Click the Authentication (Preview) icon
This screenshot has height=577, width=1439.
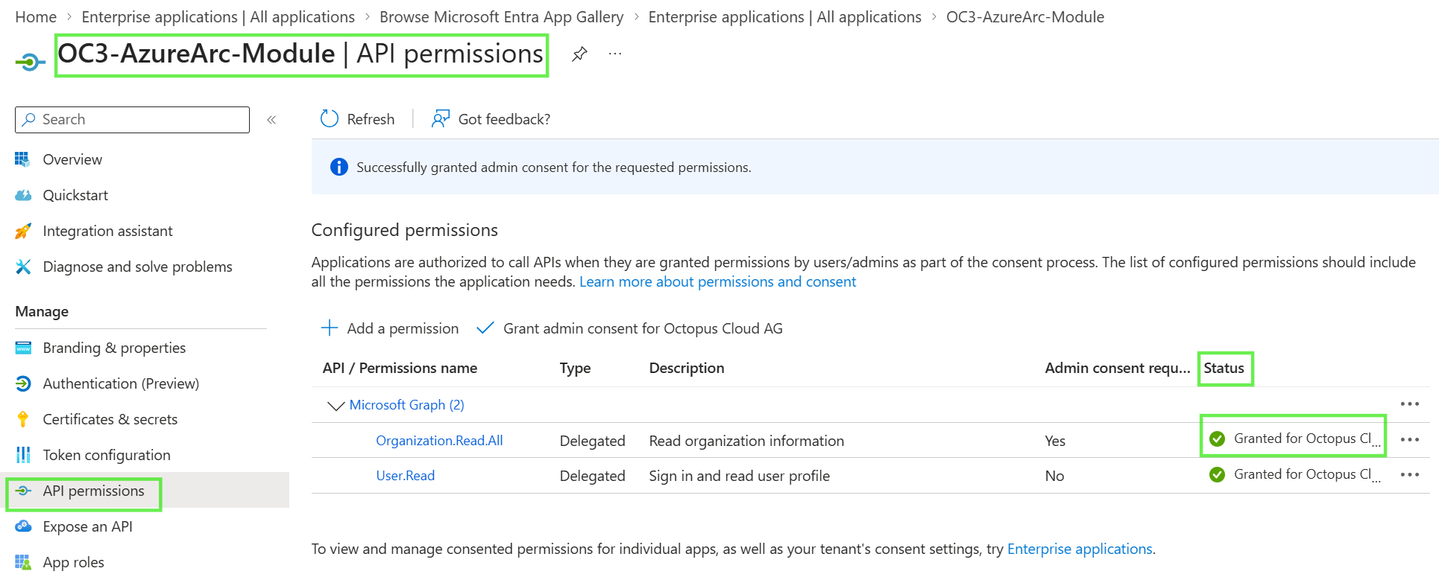click(23, 383)
